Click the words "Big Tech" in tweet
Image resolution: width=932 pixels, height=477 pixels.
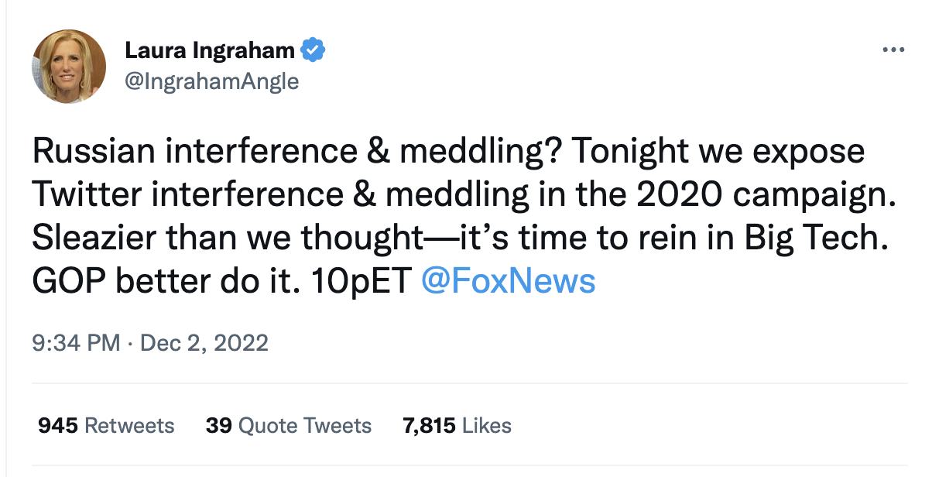point(831,238)
